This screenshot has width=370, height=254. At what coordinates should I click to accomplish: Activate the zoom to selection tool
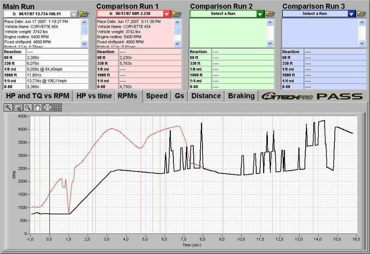click(18, 107)
